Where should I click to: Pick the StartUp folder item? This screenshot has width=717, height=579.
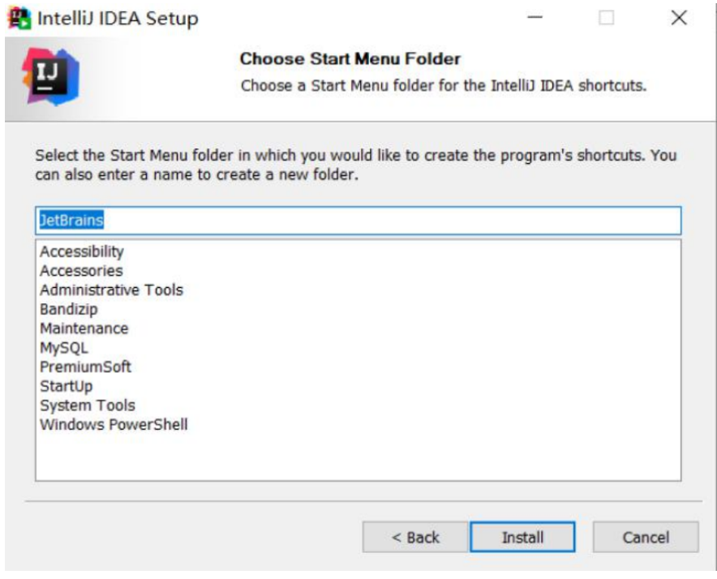(x=67, y=387)
